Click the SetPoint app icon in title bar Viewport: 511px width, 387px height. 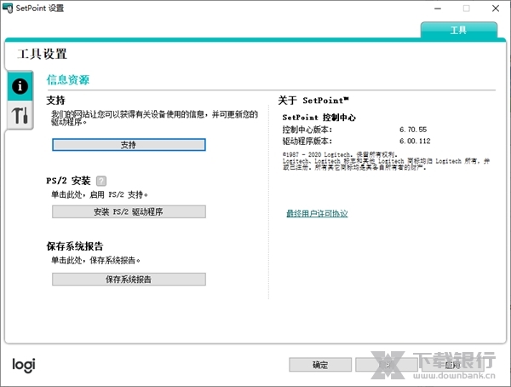click(x=8, y=9)
